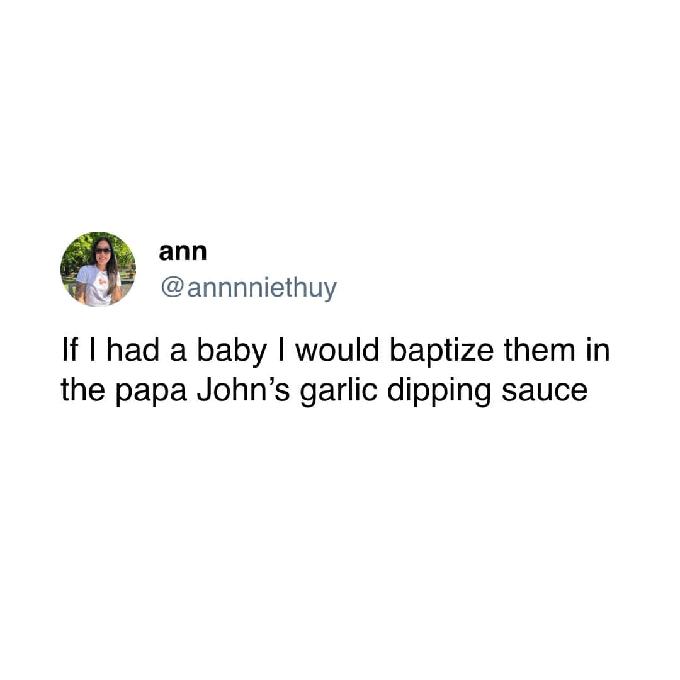The image size is (680, 680).
Task: Open ann's circular profile picture
Action: (98, 269)
